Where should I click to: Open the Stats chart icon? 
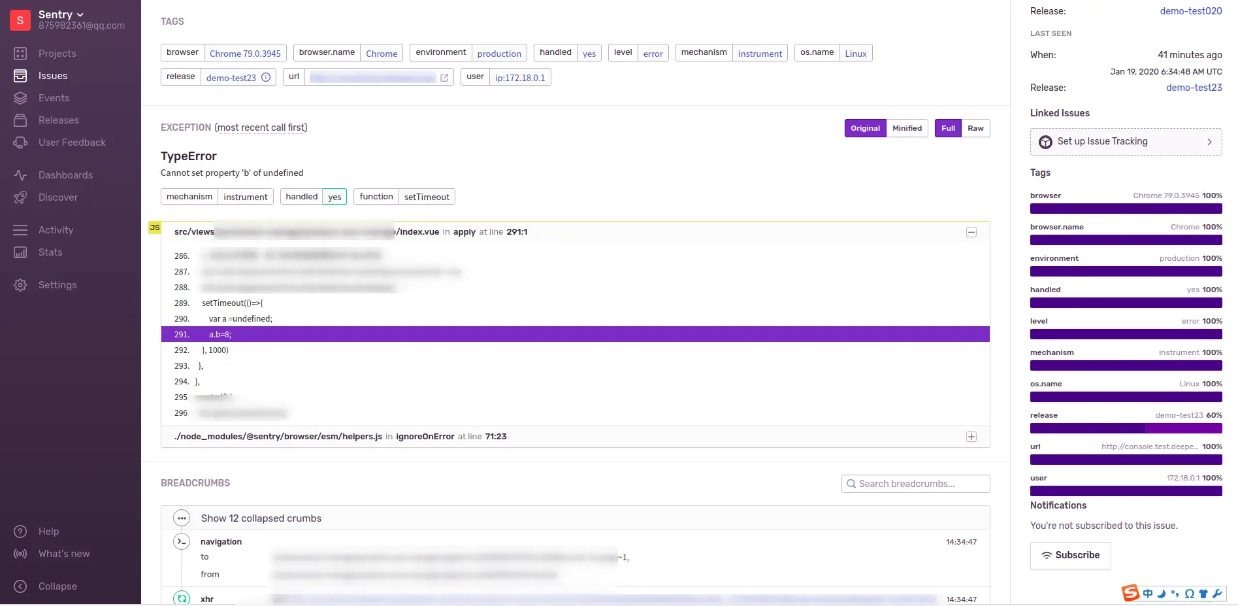click(x=20, y=252)
